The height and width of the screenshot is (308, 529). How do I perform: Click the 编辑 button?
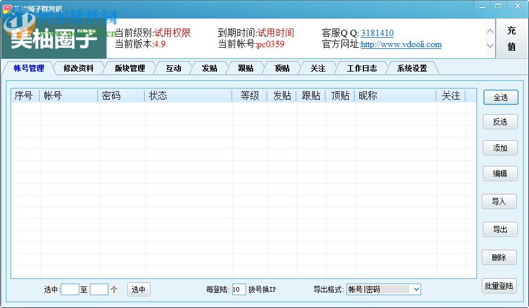[500, 174]
